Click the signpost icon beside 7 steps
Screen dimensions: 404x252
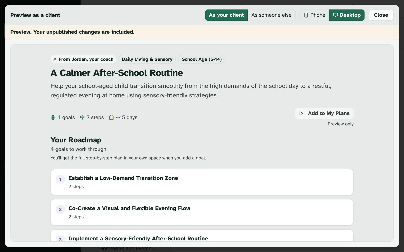pos(82,117)
